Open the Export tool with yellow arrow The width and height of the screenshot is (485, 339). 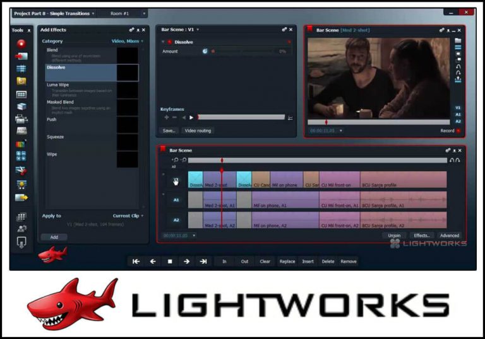coord(21,197)
